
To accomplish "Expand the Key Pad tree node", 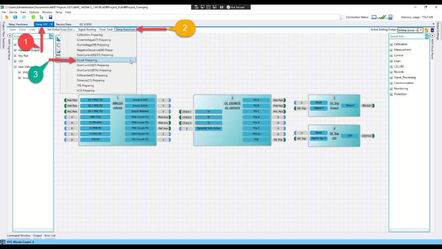I will [x=15, y=56].
